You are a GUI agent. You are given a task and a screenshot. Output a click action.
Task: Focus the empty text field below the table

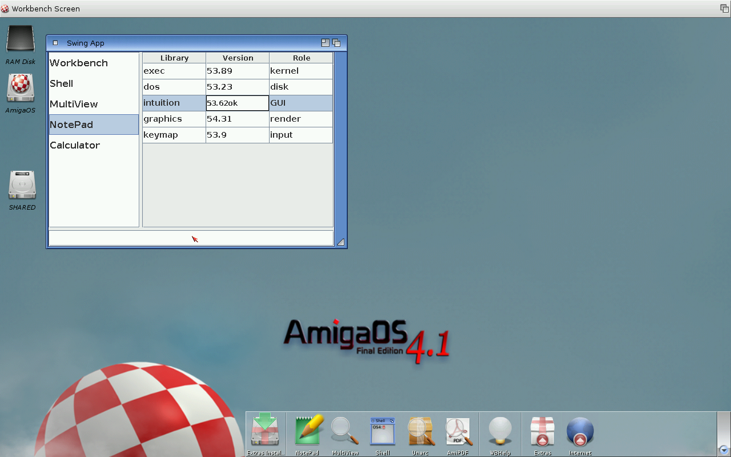coord(191,238)
